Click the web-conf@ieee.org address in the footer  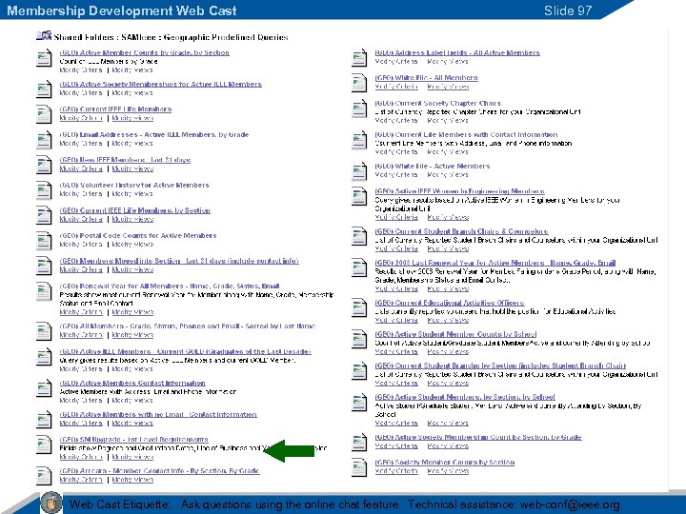570,504
